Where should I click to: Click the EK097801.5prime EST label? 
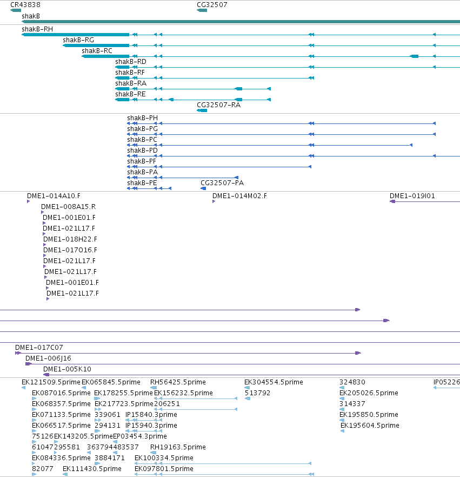(164, 469)
